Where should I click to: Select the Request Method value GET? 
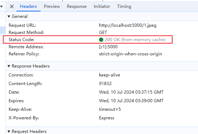click(x=103, y=33)
